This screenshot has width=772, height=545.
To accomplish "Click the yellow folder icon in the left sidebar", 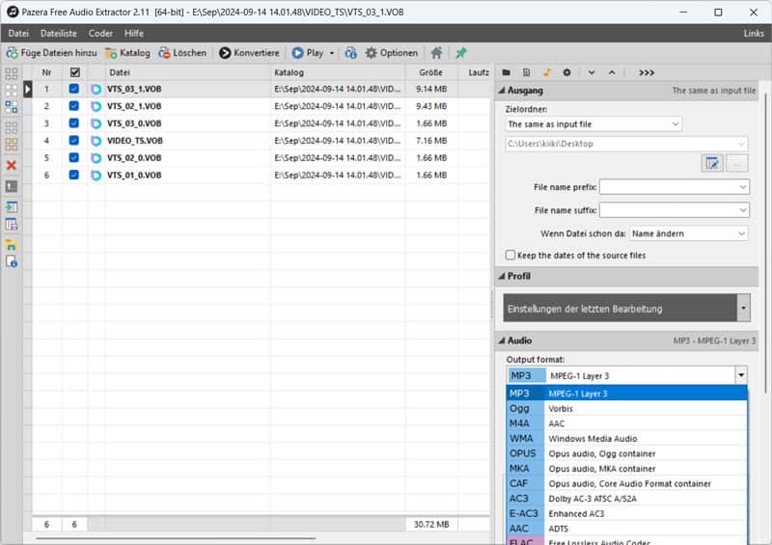I will click(x=12, y=245).
